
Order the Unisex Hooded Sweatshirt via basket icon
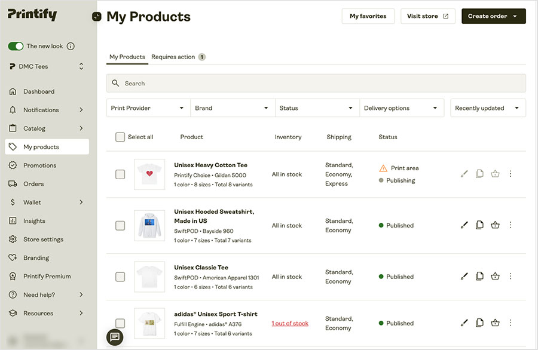(495, 225)
